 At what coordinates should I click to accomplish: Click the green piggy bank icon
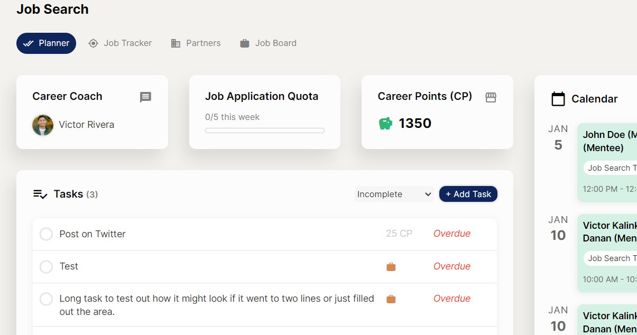386,124
